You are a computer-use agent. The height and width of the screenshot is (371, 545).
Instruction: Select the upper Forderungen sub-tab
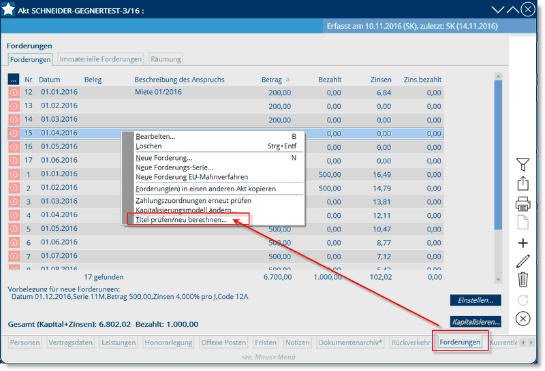click(30, 59)
